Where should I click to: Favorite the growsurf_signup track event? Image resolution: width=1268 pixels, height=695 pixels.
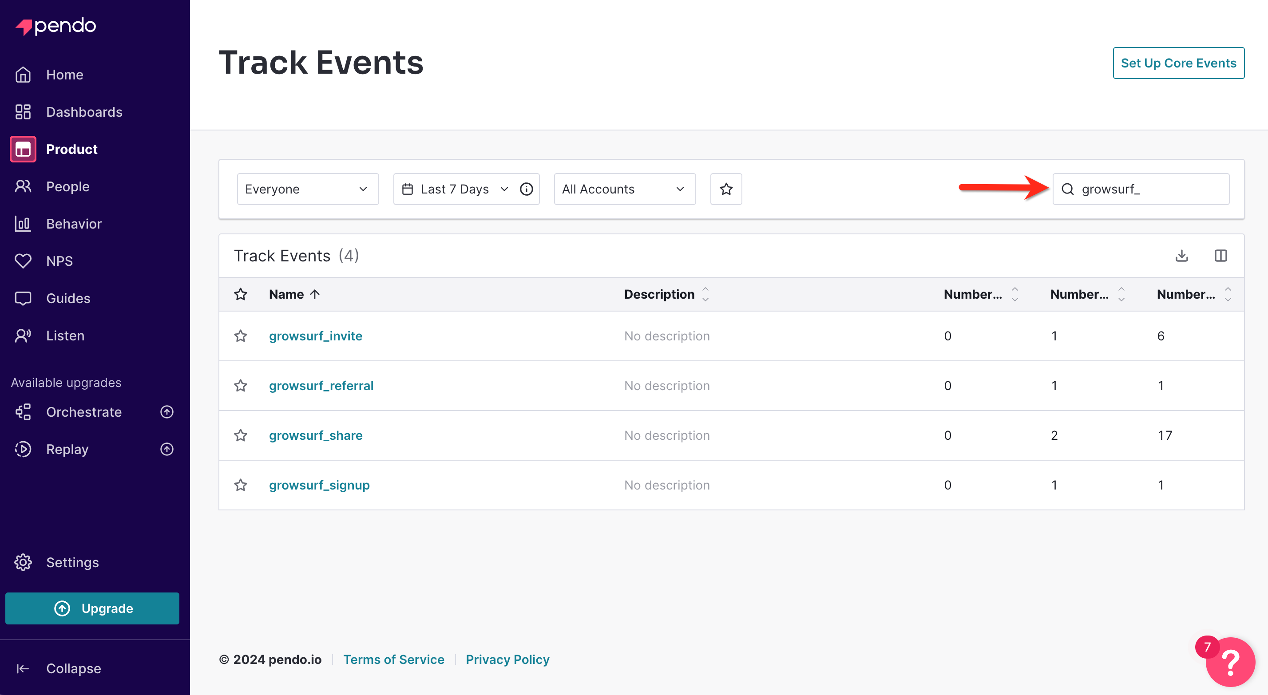240,485
